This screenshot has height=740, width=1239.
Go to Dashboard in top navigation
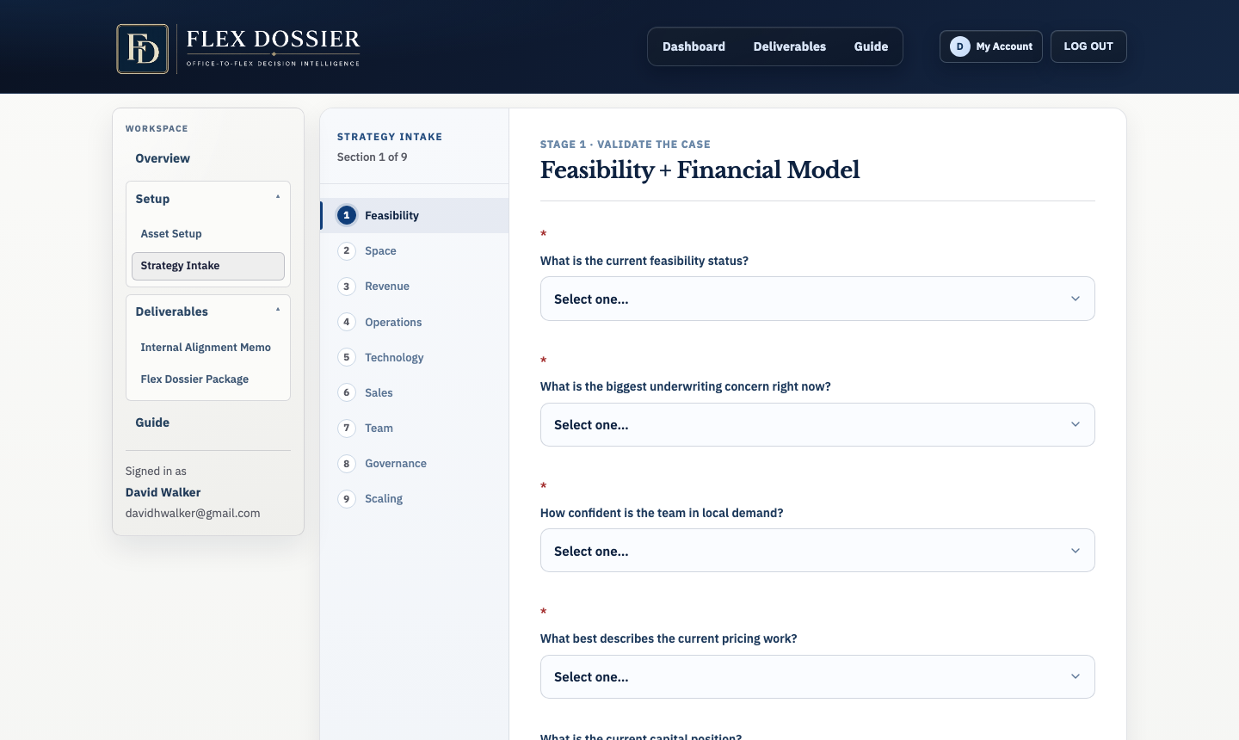[x=693, y=46]
